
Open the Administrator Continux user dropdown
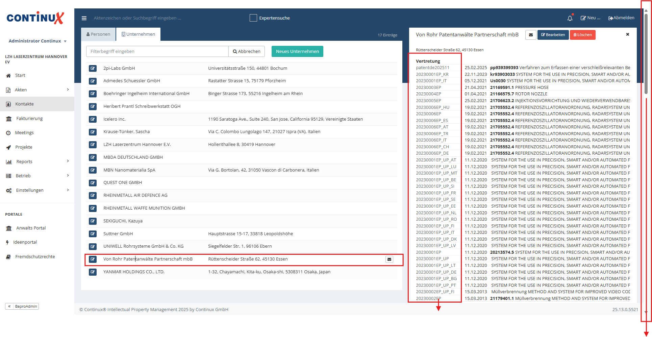coord(37,41)
